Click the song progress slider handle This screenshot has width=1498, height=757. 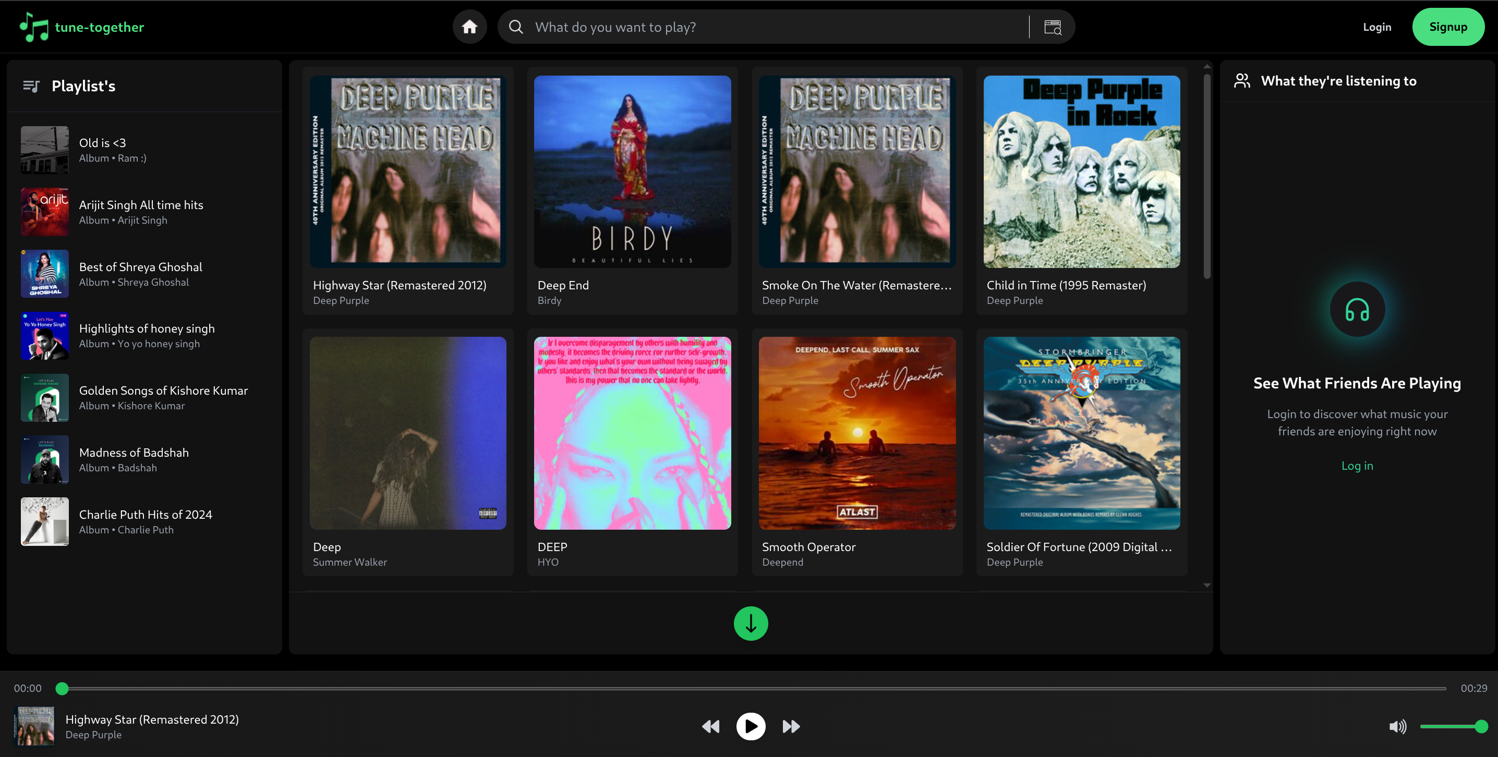click(x=62, y=688)
